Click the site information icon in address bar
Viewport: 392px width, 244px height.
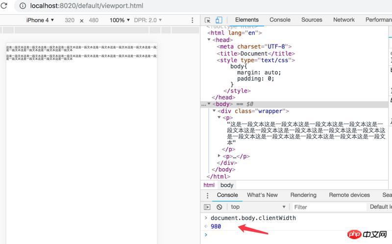[23, 6]
